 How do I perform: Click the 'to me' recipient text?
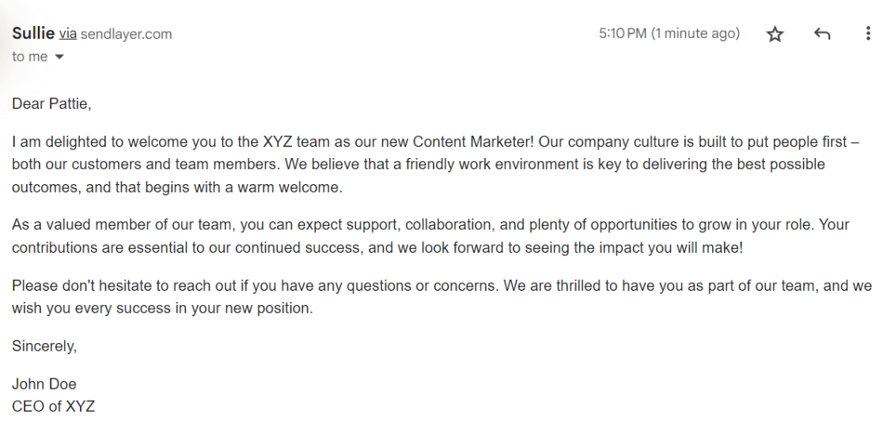click(29, 57)
